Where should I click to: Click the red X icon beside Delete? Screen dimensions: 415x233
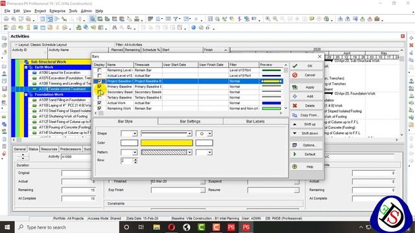[x=294, y=105]
